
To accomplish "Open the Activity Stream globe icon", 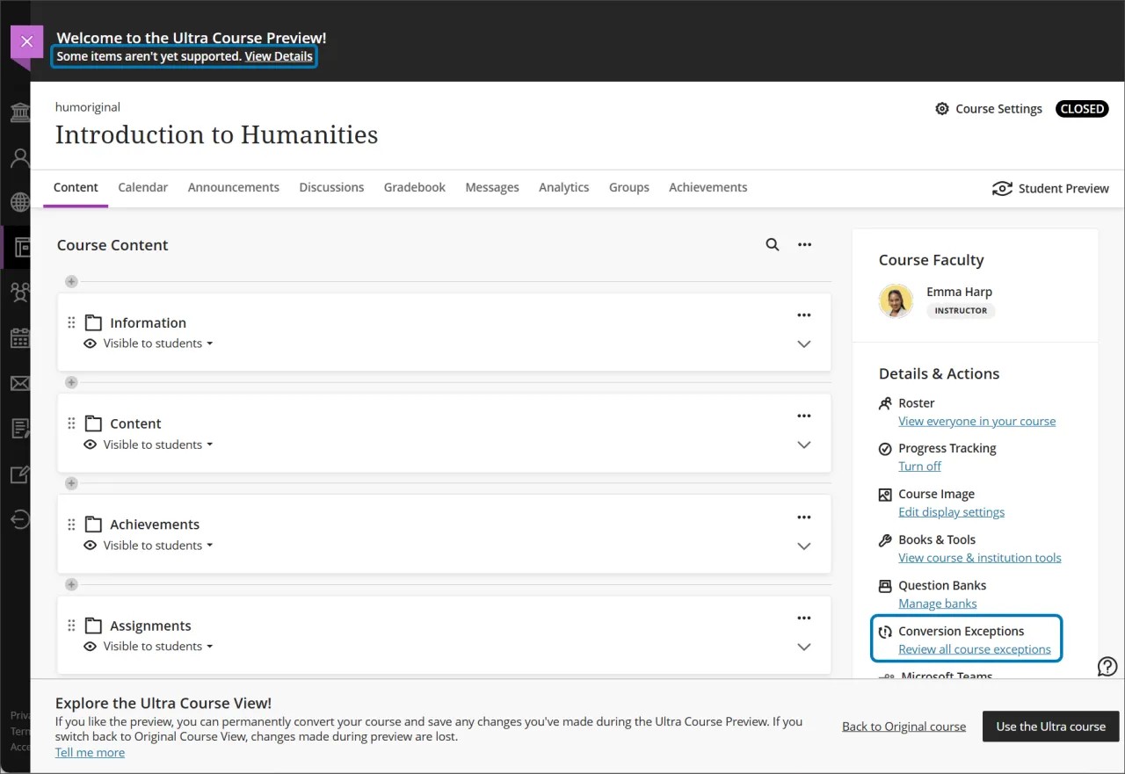I will point(18,202).
